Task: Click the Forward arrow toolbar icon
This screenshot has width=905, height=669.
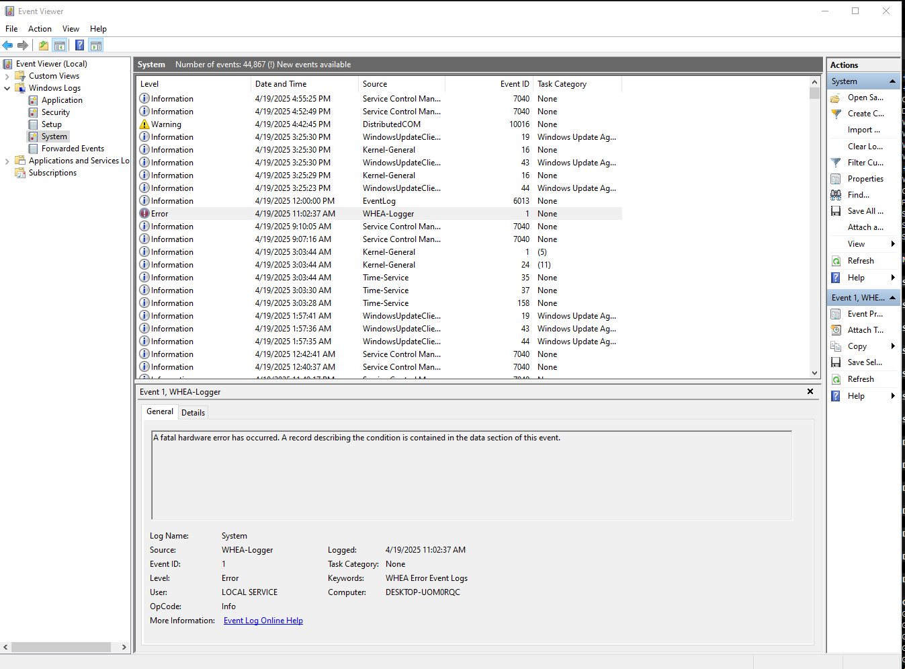Action: click(23, 45)
